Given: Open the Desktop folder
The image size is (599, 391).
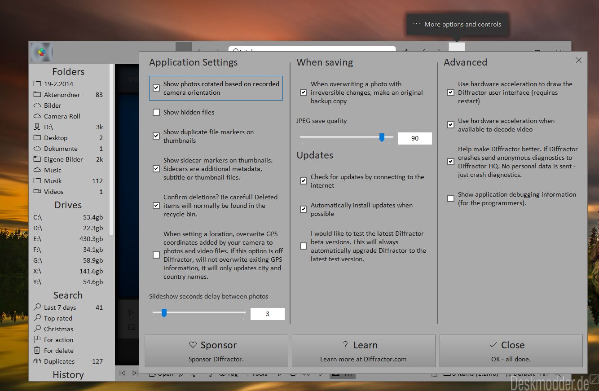Looking at the screenshot, I should pos(68,138).
